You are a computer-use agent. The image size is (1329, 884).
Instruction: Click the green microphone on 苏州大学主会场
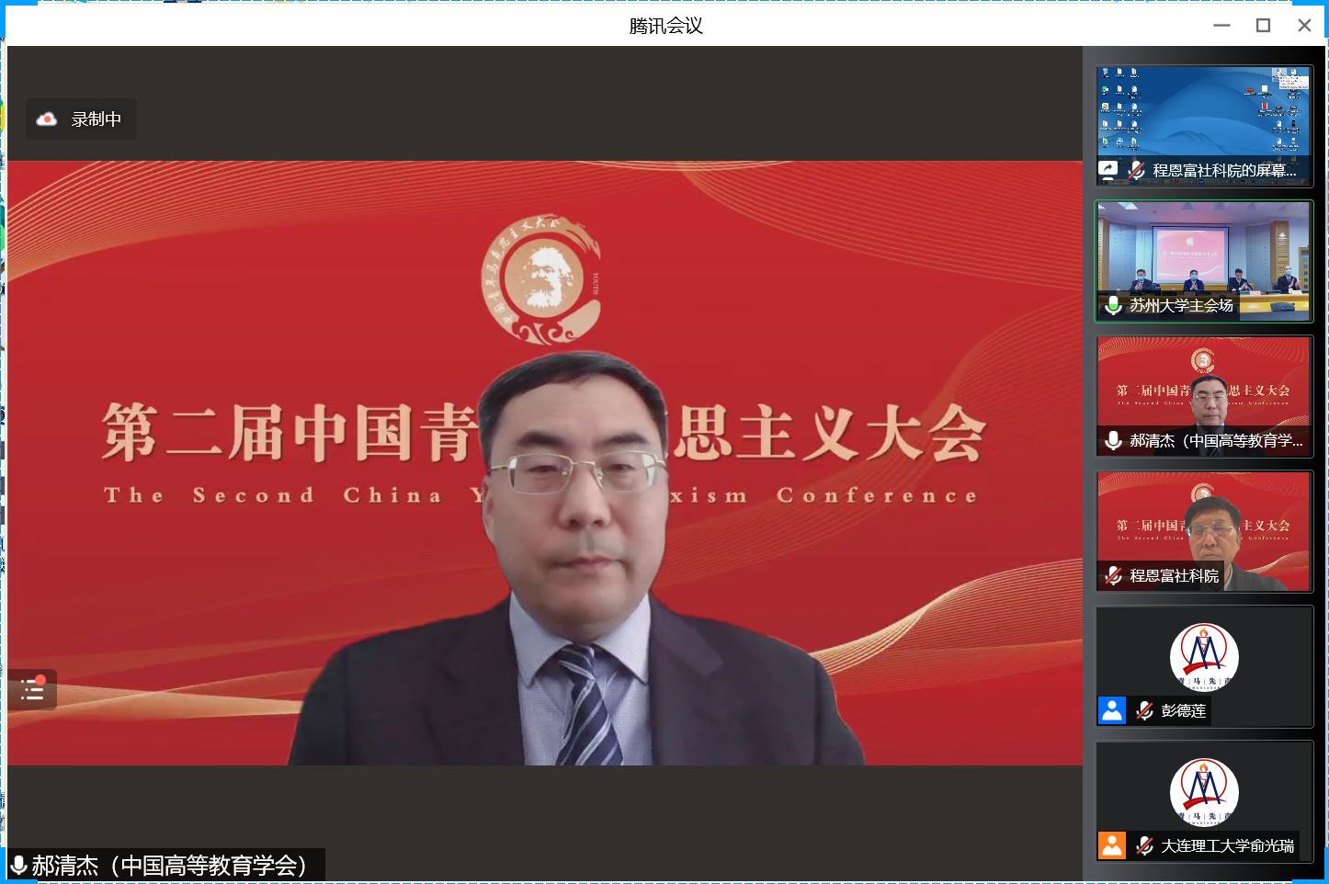(1113, 305)
